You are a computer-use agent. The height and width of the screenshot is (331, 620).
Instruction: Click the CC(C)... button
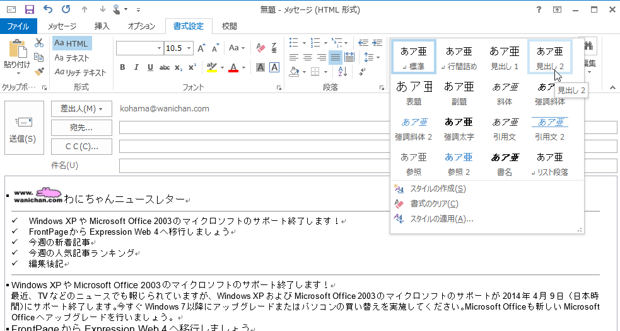click(81, 147)
